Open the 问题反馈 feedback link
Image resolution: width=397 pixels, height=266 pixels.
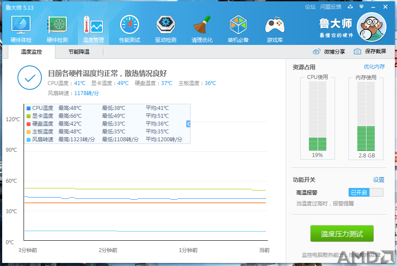tap(331, 7)
